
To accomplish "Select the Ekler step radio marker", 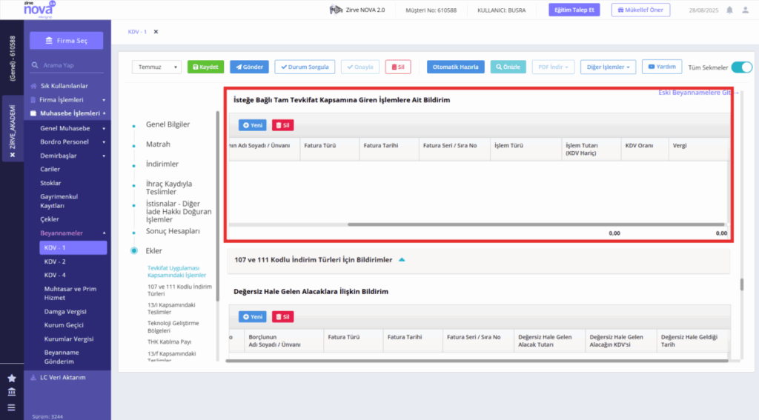I will 134,250.
